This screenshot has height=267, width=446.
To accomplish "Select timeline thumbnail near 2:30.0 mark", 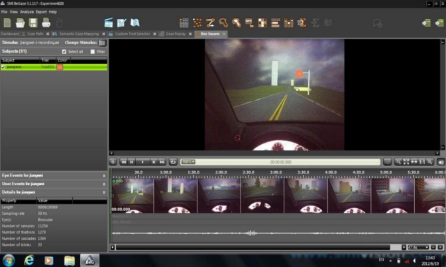I will tap(262, 196).
